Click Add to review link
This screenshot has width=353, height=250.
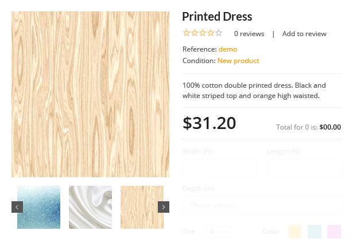[304, 34]
